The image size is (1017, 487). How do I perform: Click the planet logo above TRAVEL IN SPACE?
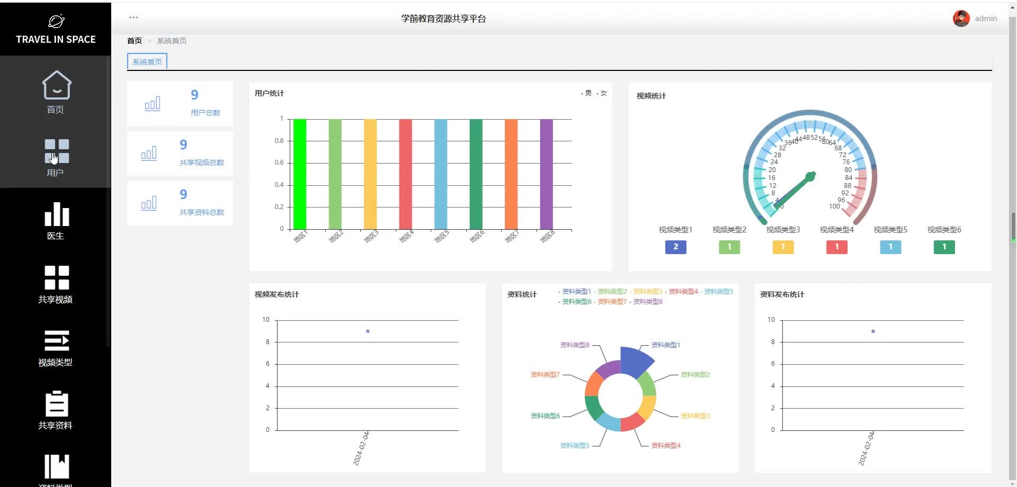(x=56, y=21)
